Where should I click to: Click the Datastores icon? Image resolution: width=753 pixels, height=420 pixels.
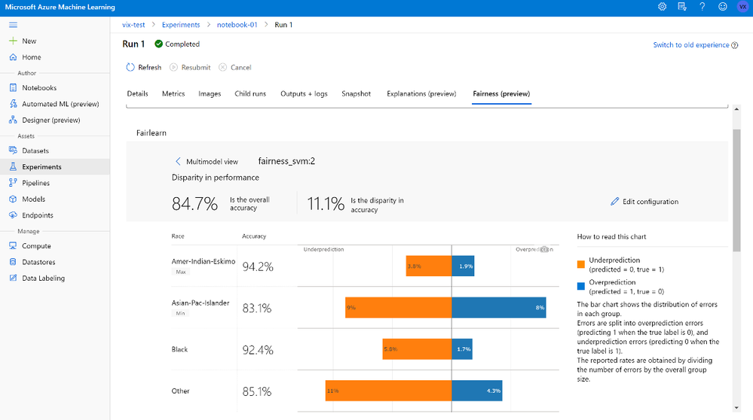(x=13, y=262)
